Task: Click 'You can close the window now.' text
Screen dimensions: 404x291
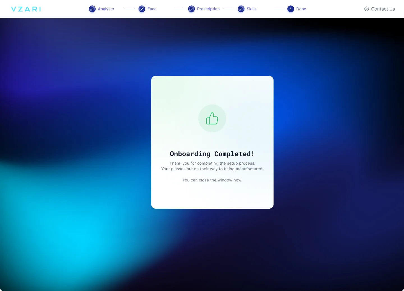Action: coord(212,180)
